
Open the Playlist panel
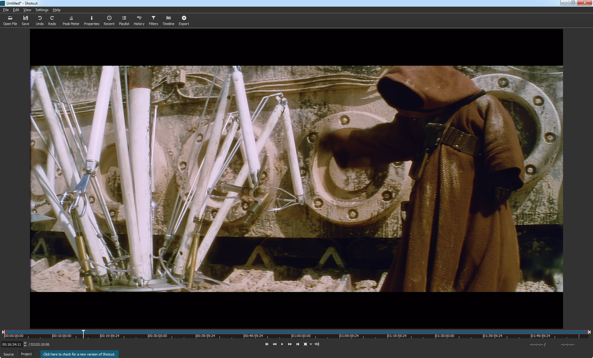click(x=124, y=21)
